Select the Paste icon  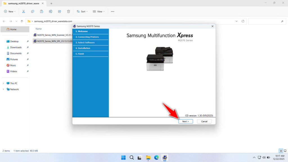click(41, 11)
